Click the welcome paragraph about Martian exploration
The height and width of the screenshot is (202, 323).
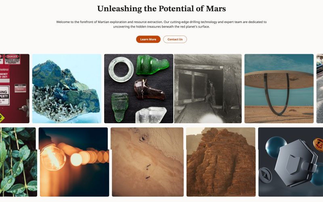click(161, 24)
